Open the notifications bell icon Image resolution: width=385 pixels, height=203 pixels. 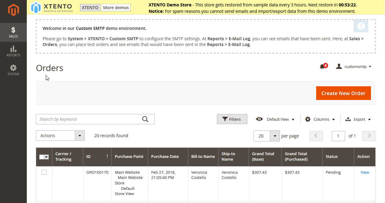(x=322, y=66)
